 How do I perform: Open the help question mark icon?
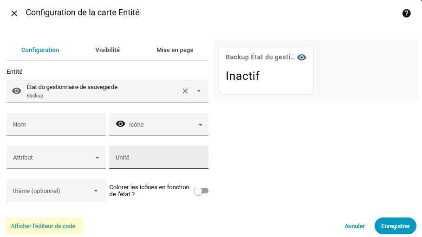click(x=406, y=13)
